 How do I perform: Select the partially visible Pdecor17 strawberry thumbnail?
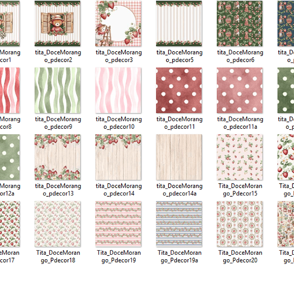pyautogui.click(x=10, y=224)
